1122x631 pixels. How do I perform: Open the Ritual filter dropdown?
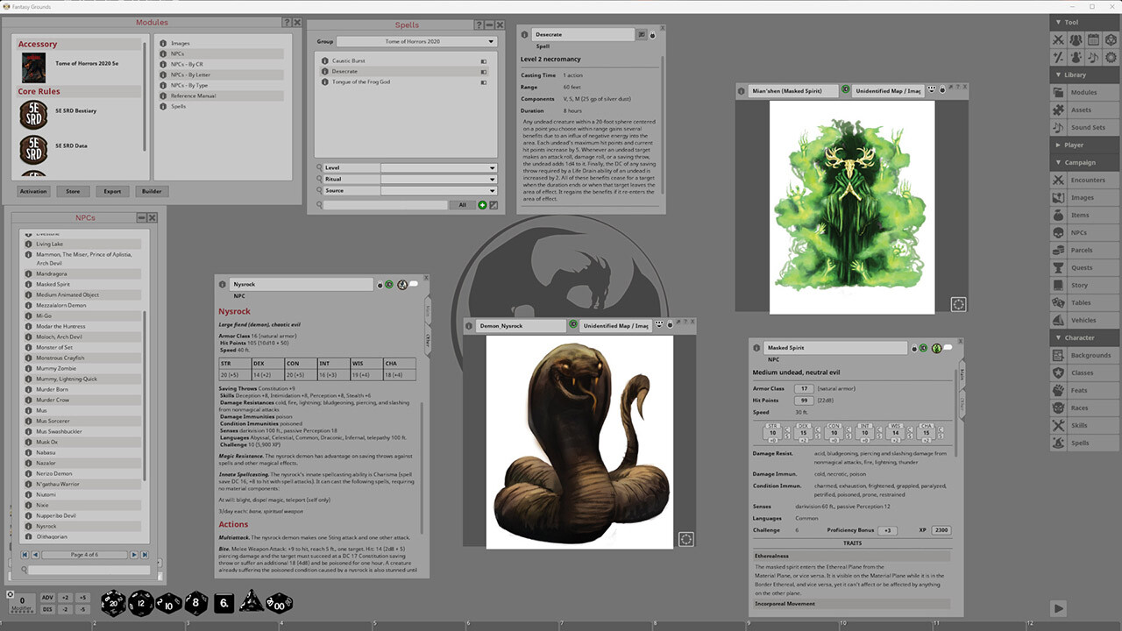(438, 179)
